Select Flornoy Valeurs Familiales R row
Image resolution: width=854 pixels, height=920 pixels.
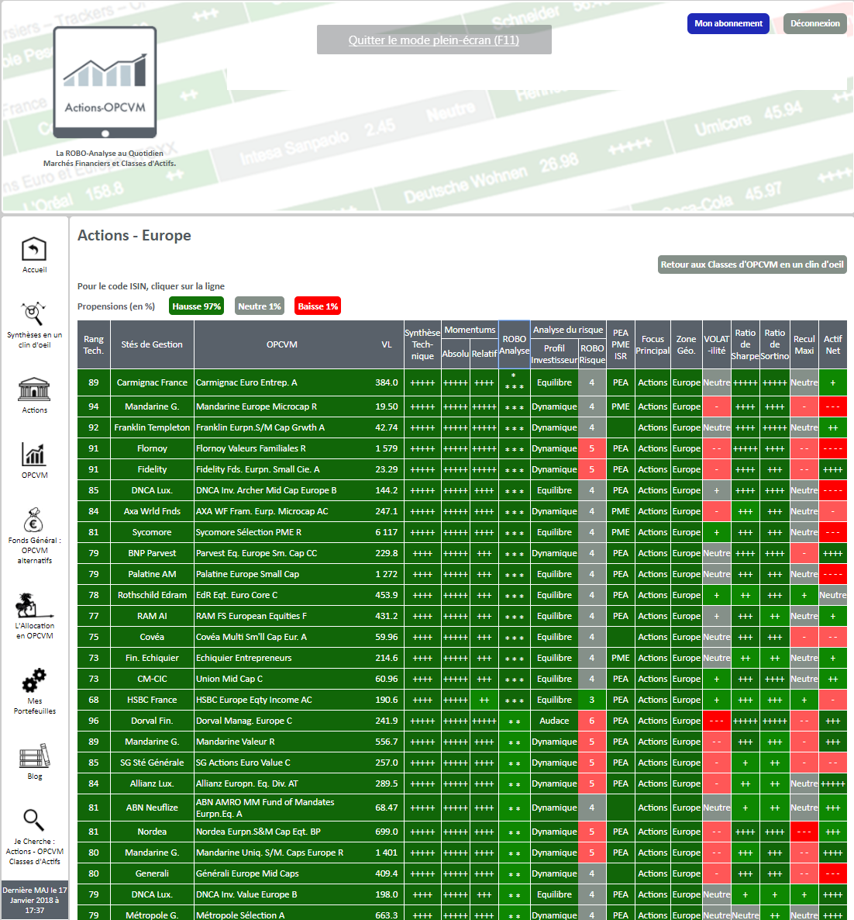click(x=462, y=448)
